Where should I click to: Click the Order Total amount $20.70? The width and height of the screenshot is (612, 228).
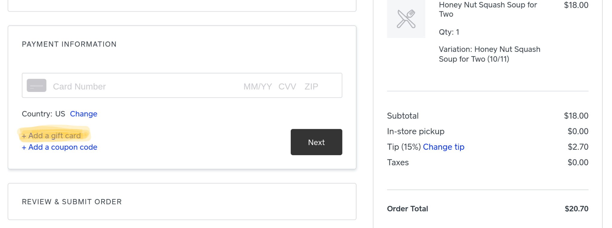(x=576, y=209)
